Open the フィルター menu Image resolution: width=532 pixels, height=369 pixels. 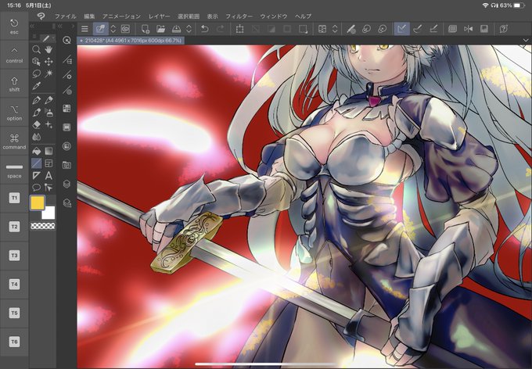tap(239, 16)
